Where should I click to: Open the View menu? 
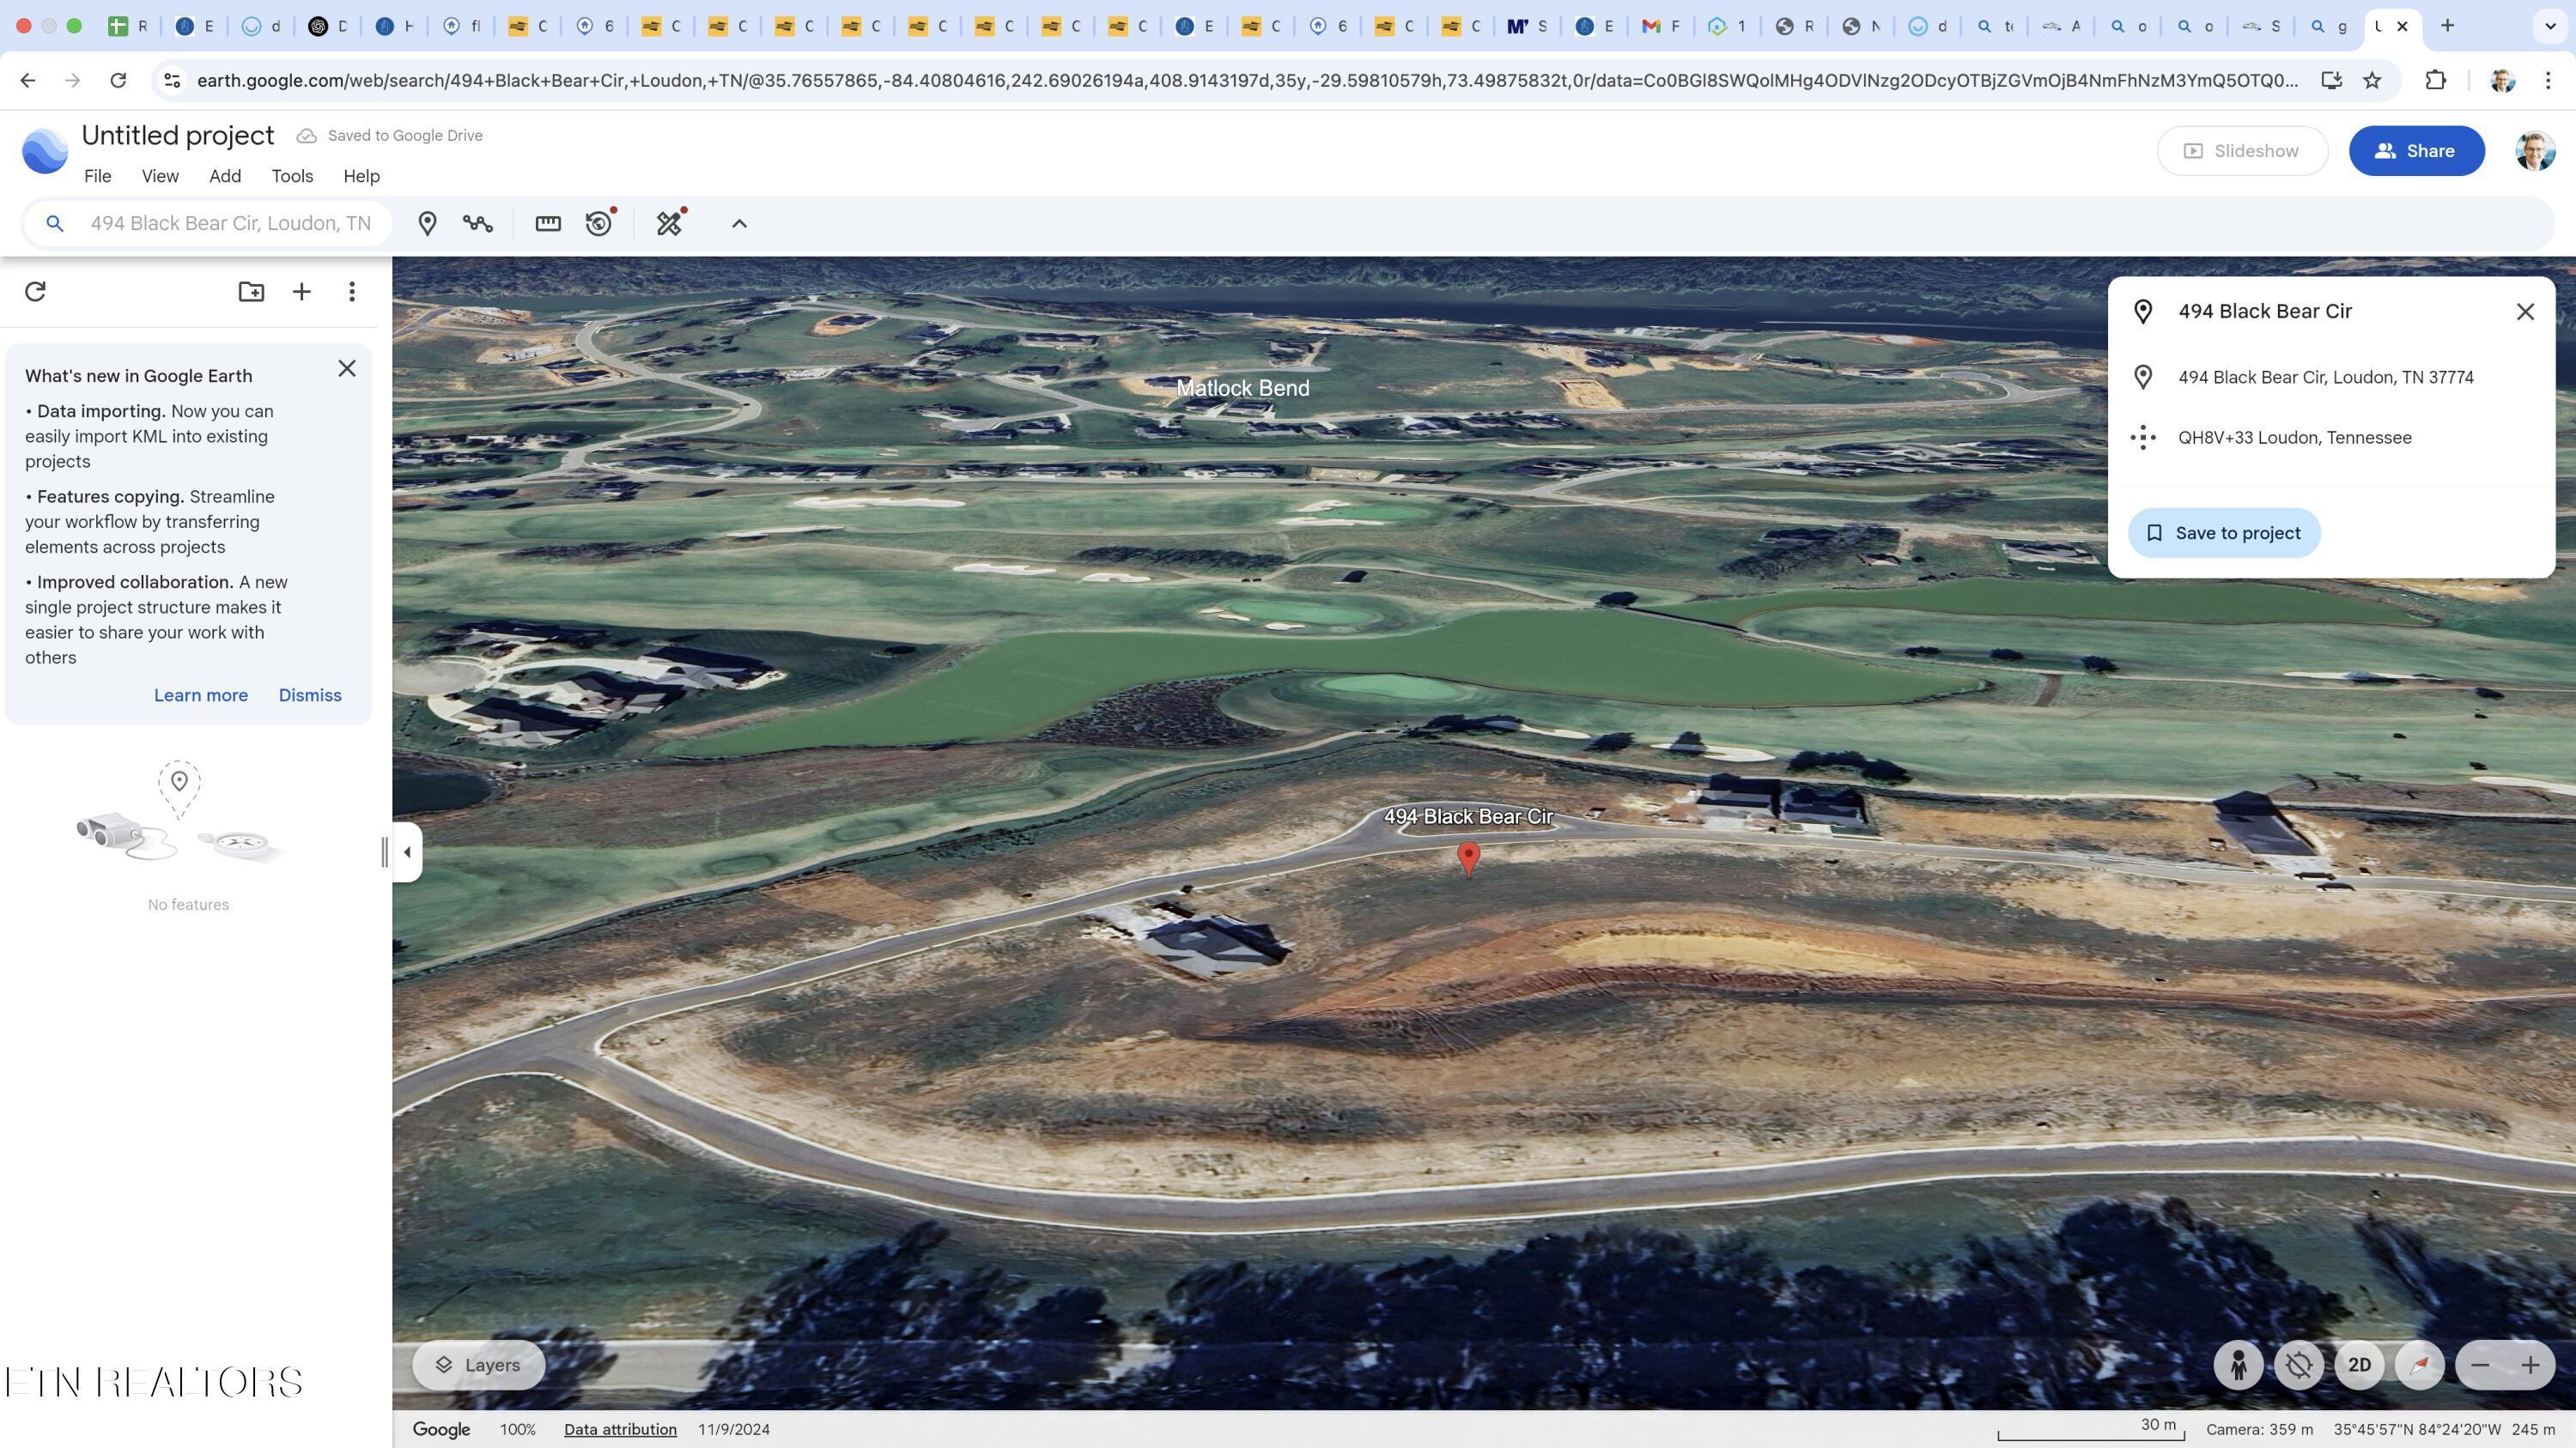click(160, 176)
